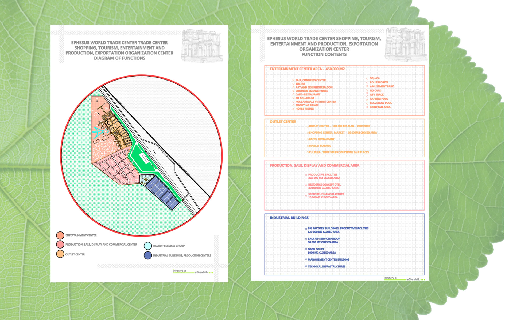Click the Industrial Buildings section heading

point(289,218)
